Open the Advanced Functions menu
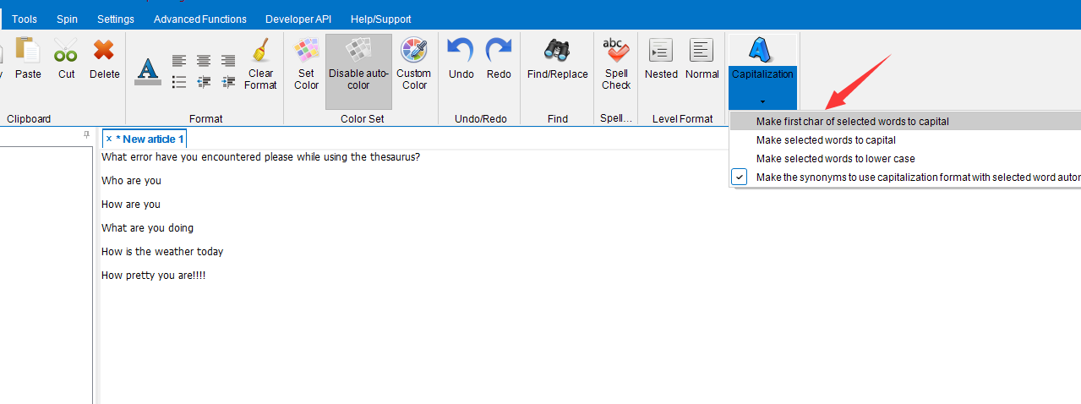Viewport: 1081px width, 404px height. point(200,19)
